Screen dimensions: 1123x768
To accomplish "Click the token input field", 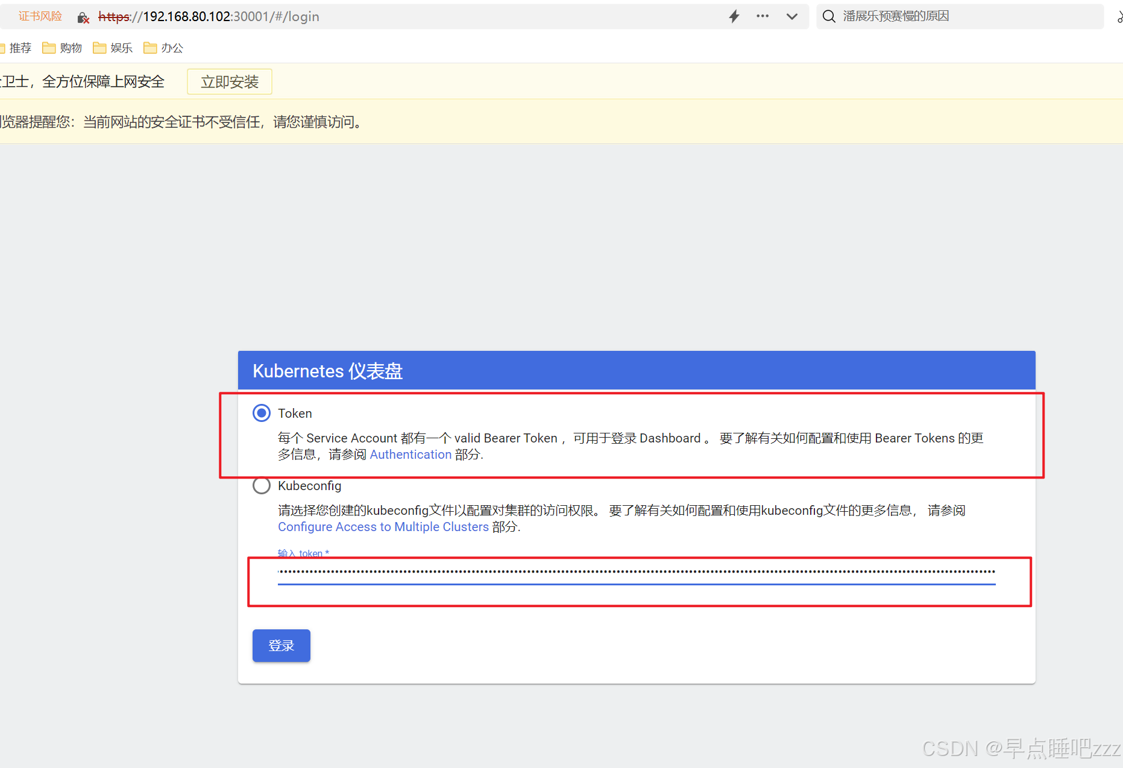I will pos(637,573).
